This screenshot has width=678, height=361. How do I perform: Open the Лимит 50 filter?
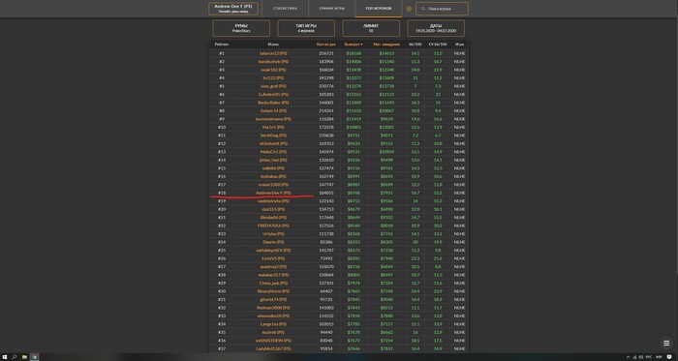[371, 28]
